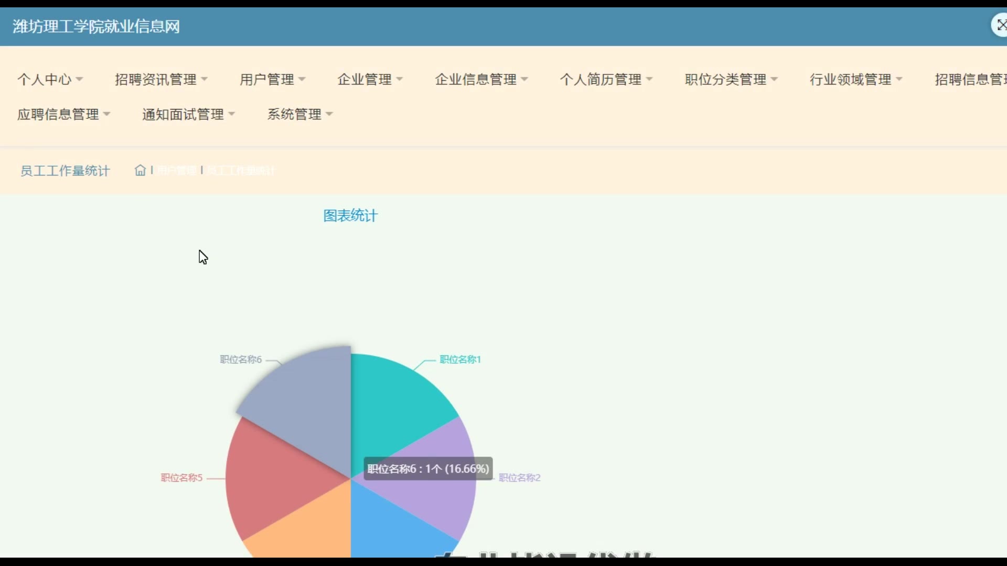1007x566 pixels.
Task: Click the home icon in breadcrumb
Action: coord(140,170)
